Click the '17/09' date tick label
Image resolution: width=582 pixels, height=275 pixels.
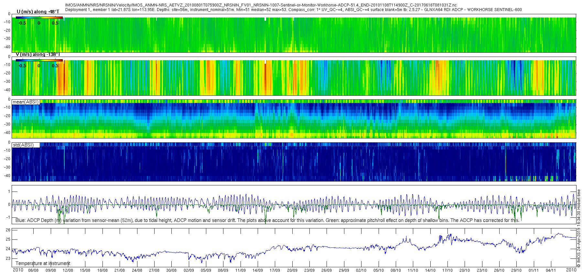(275, 270)
